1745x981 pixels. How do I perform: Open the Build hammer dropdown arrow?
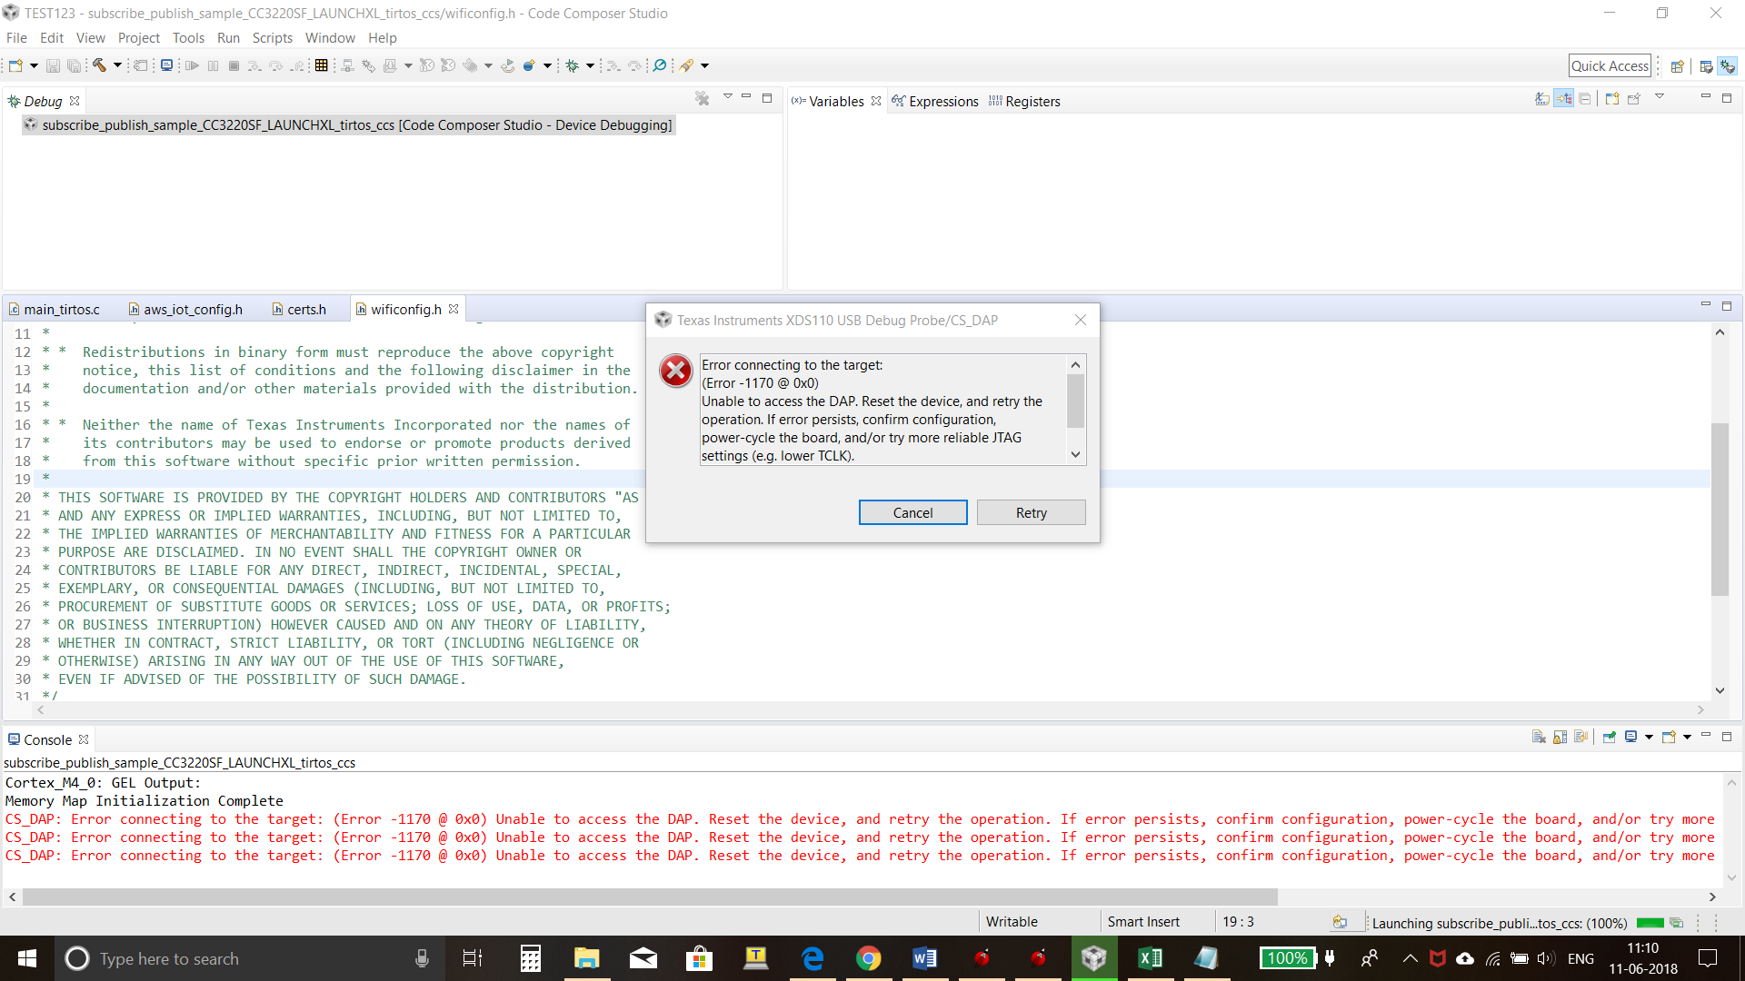pos(117,65)
